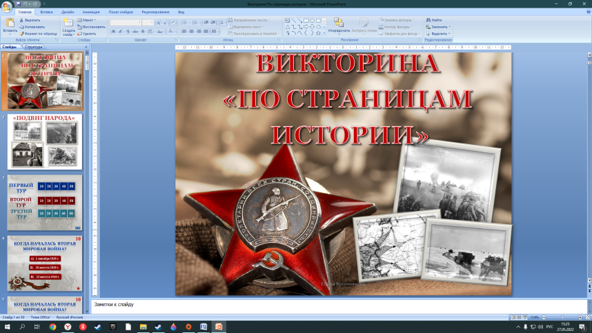This screenshot has width=592, height=333.
Task: Open Shape Fill (Заливка фигуры) dropdown
Action: click(397, 20)
